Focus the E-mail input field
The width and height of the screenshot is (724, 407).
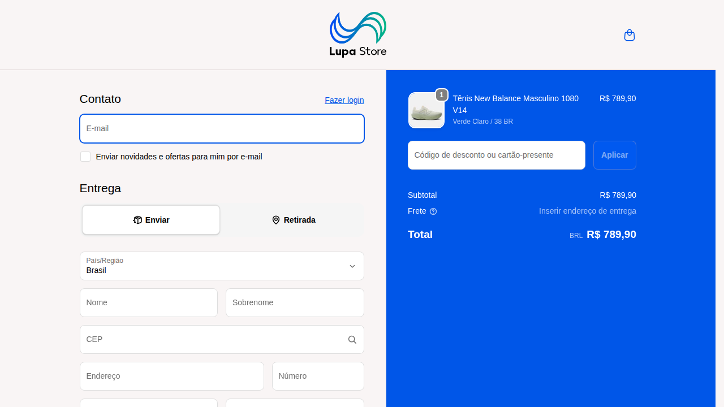222,128
